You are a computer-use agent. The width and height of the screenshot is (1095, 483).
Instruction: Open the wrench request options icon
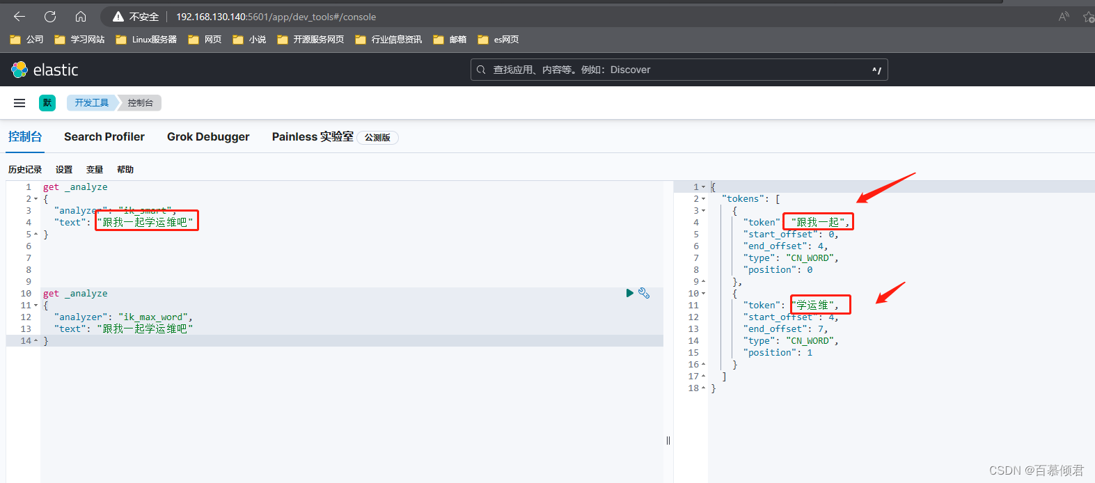[x=644, y=293]
